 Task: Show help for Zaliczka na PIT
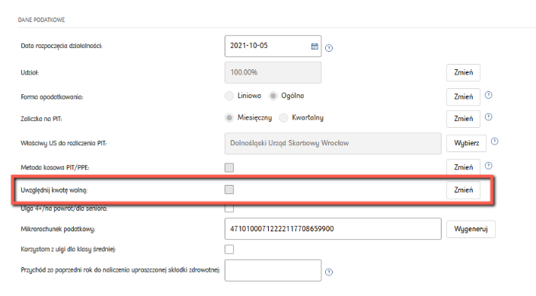point(489,117)
